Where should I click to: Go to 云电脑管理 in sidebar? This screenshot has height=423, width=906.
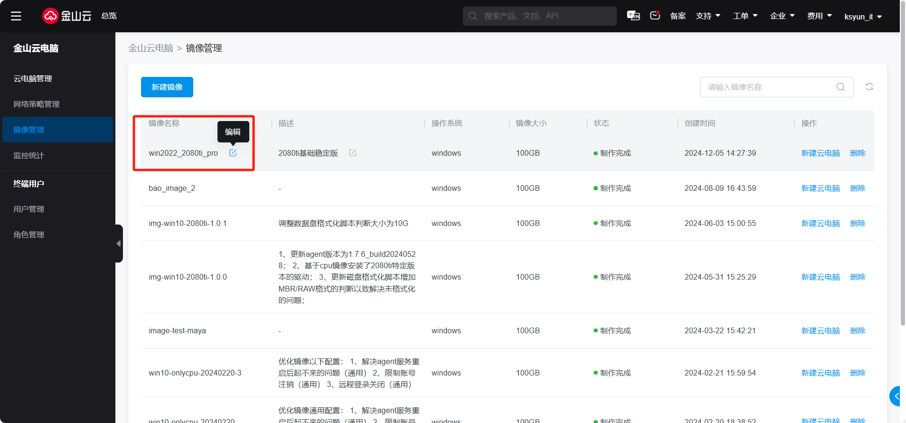[x=33, y=79]
